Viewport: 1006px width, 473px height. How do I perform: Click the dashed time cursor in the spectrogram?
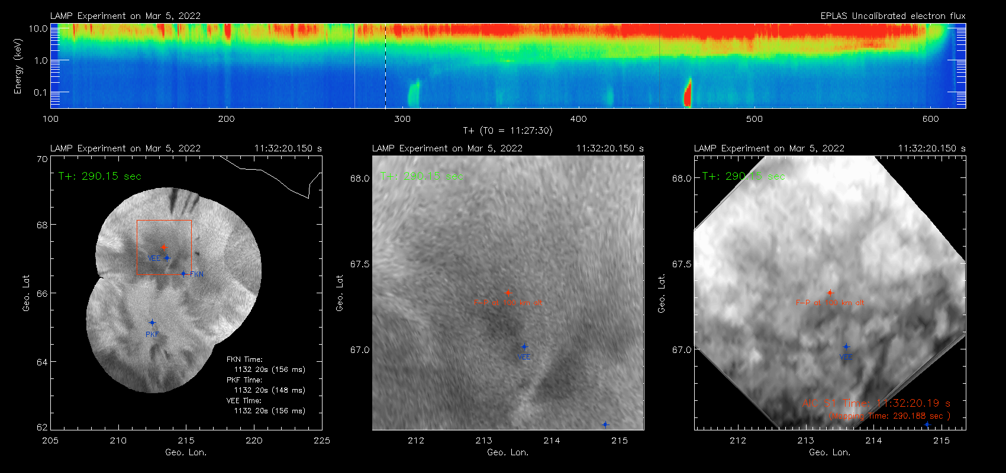point(385,66)
